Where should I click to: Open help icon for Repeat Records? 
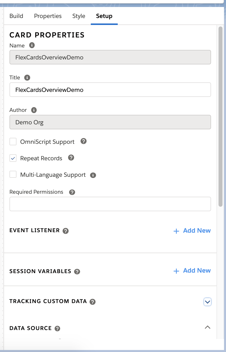point(71,158)
